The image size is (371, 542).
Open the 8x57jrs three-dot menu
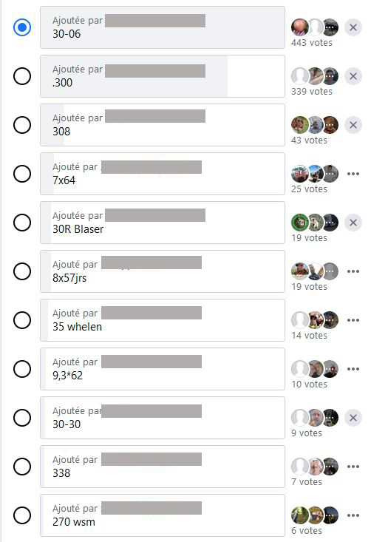pos(353,271)
